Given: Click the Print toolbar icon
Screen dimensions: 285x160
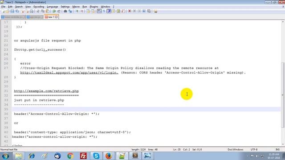Looking at the screenshot, I should (32, 11).
